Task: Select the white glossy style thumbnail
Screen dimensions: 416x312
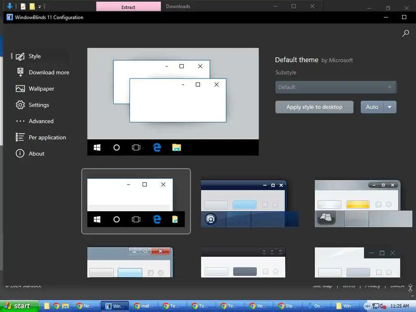Action: (357, 262)
